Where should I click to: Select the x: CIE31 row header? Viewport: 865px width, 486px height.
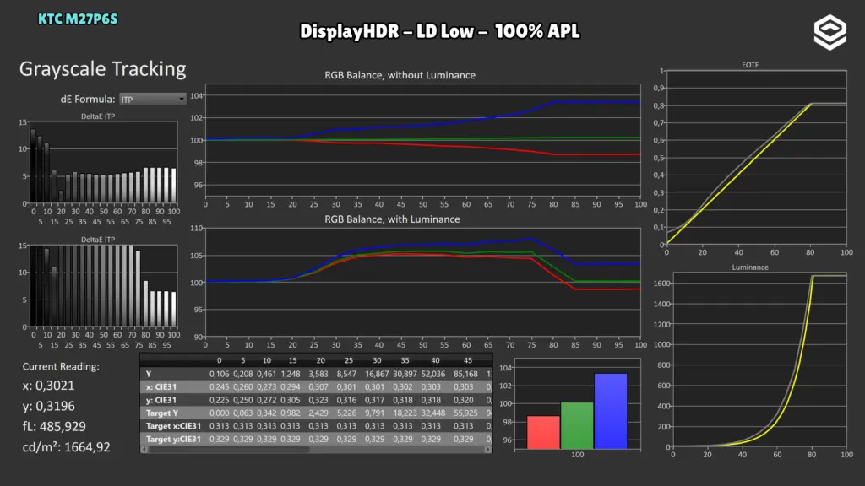coord(161,386)
